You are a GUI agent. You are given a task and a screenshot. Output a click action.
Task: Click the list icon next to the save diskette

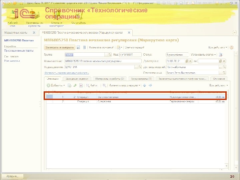[84, 47]
